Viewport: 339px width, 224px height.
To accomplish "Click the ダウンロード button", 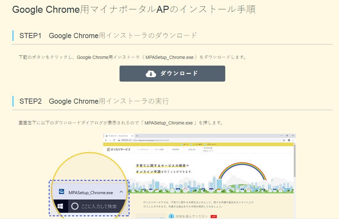I will pyautogui.click(x=172, y=74).
